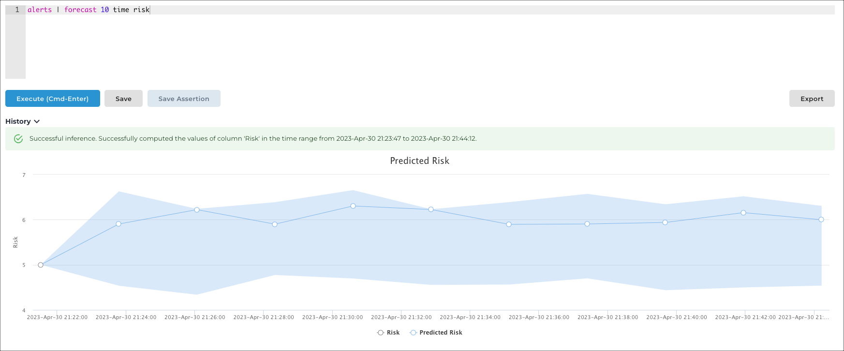Click the Execute (Cmd-Enter) button
Image resolution: width=844 pixels, height=351 pixels.
(x=53, y=99)
